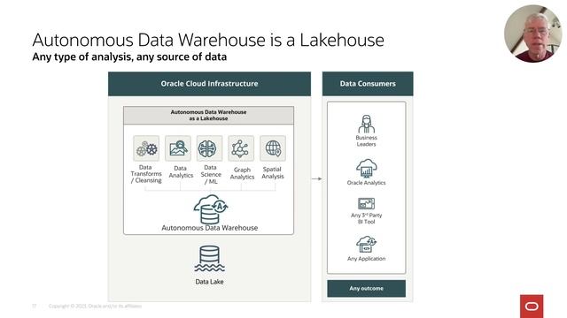Screen dimensions: 567x318
Task: Click 'Autonomous Data Warehouse as a Lakehouse' box title
Action: (209, 116)
